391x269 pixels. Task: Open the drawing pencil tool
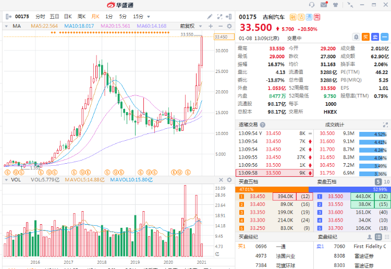coord(210,17)
